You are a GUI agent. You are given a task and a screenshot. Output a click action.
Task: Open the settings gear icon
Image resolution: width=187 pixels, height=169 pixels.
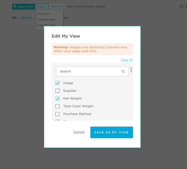(181, 7)
